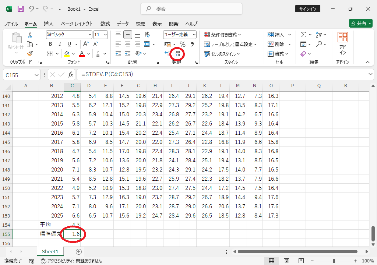This screenshot has width=377, height=265.
Task: Click the Save icon in title bar
Action: (x=21, y=9)
